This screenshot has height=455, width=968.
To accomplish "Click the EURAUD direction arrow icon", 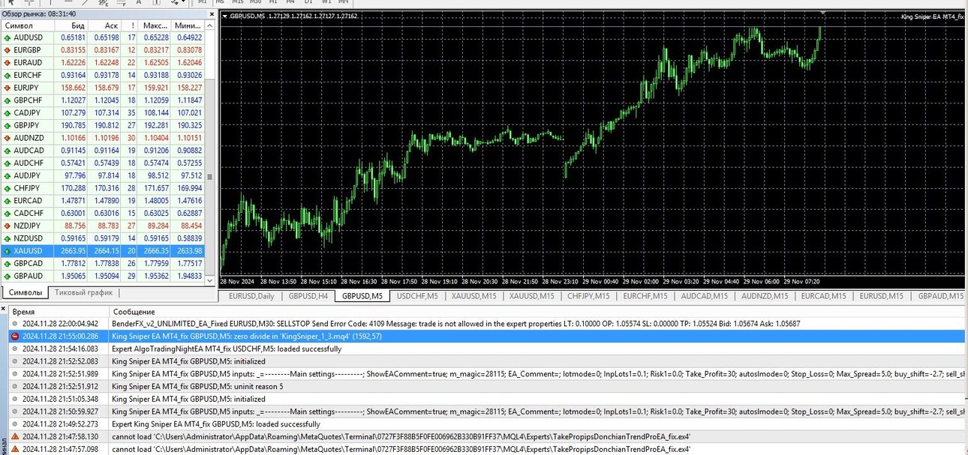I will click(8, 62).
